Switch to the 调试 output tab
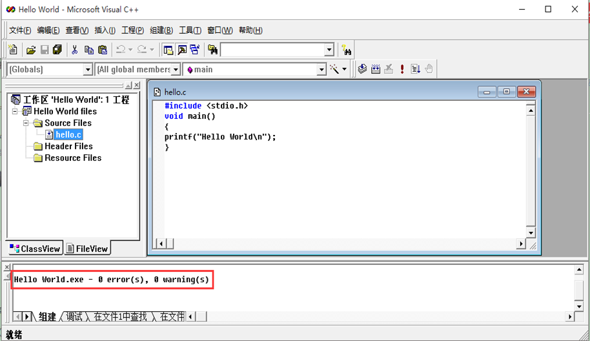The height and width of the screenshot is (341, 590). pos(74,317)
